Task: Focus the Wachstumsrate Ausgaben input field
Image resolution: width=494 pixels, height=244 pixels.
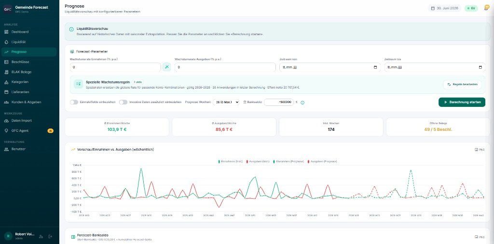Action: click(225, 67)
